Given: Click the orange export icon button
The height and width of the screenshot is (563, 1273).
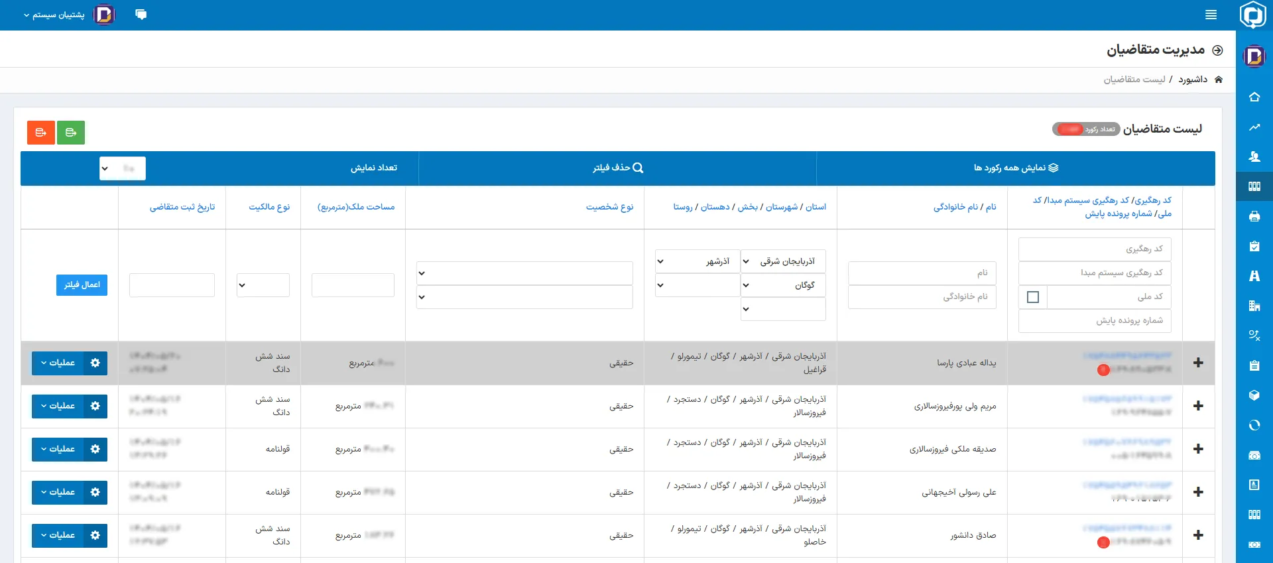Looking at the screenshot, I should coord(41,133).
